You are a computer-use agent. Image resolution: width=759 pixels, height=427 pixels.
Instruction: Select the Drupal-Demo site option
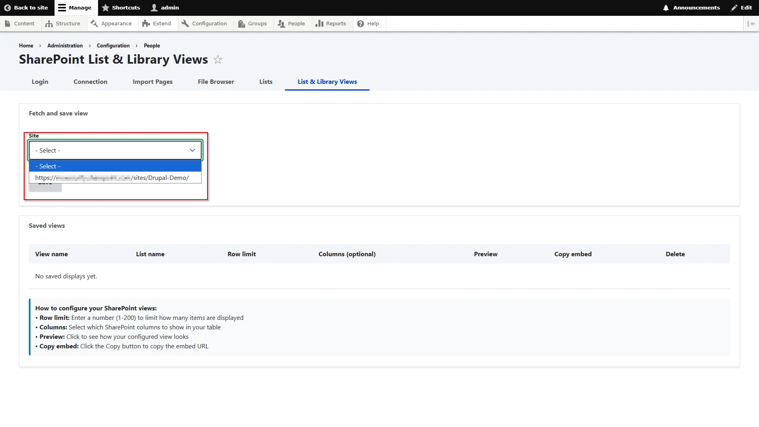coord(115,178)
